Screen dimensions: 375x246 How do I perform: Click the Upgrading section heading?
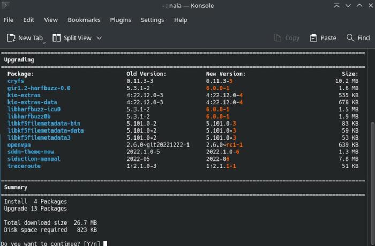pyautogui.click(x=19, y=60)
